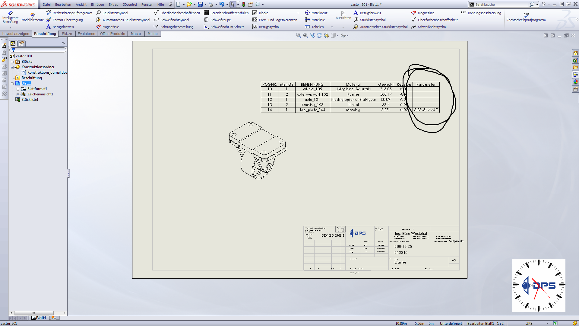This screenshot has height=326, width=579.
Task: Click the Blatt1 sheet tab at bottom
Action: pos(39,318)
